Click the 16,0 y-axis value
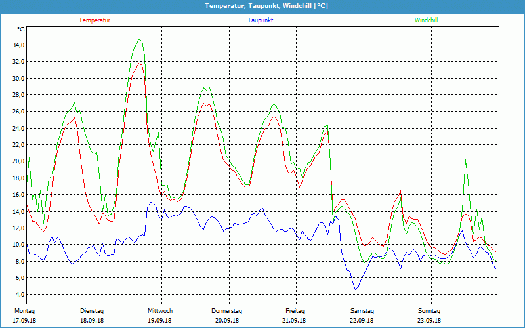 (x=19, y=194)
